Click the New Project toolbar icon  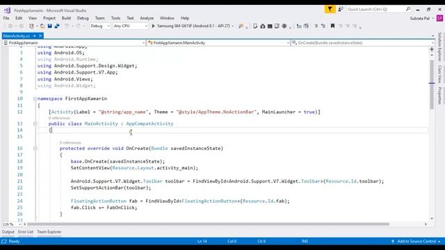[31, 26]
